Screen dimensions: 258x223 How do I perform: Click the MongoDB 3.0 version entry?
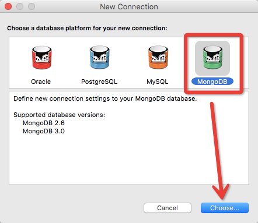pyautogui.click(x=44, y=131)
